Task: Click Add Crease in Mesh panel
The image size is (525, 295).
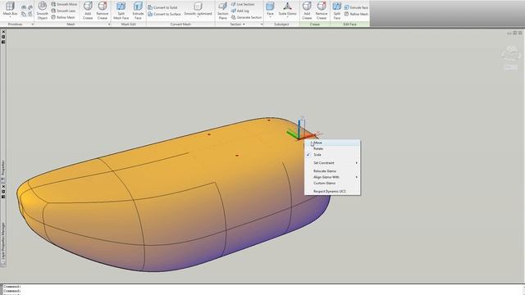Action: coord(88,11)
